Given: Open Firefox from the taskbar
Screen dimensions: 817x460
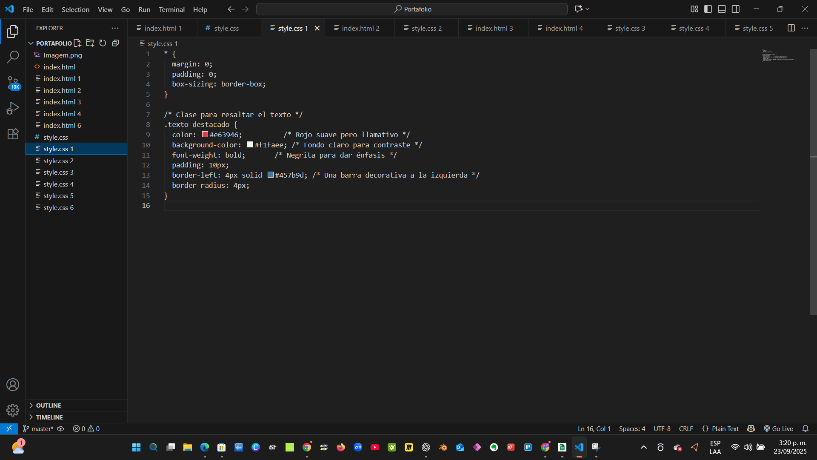Looking at the screenshot, I should [340, 447].
